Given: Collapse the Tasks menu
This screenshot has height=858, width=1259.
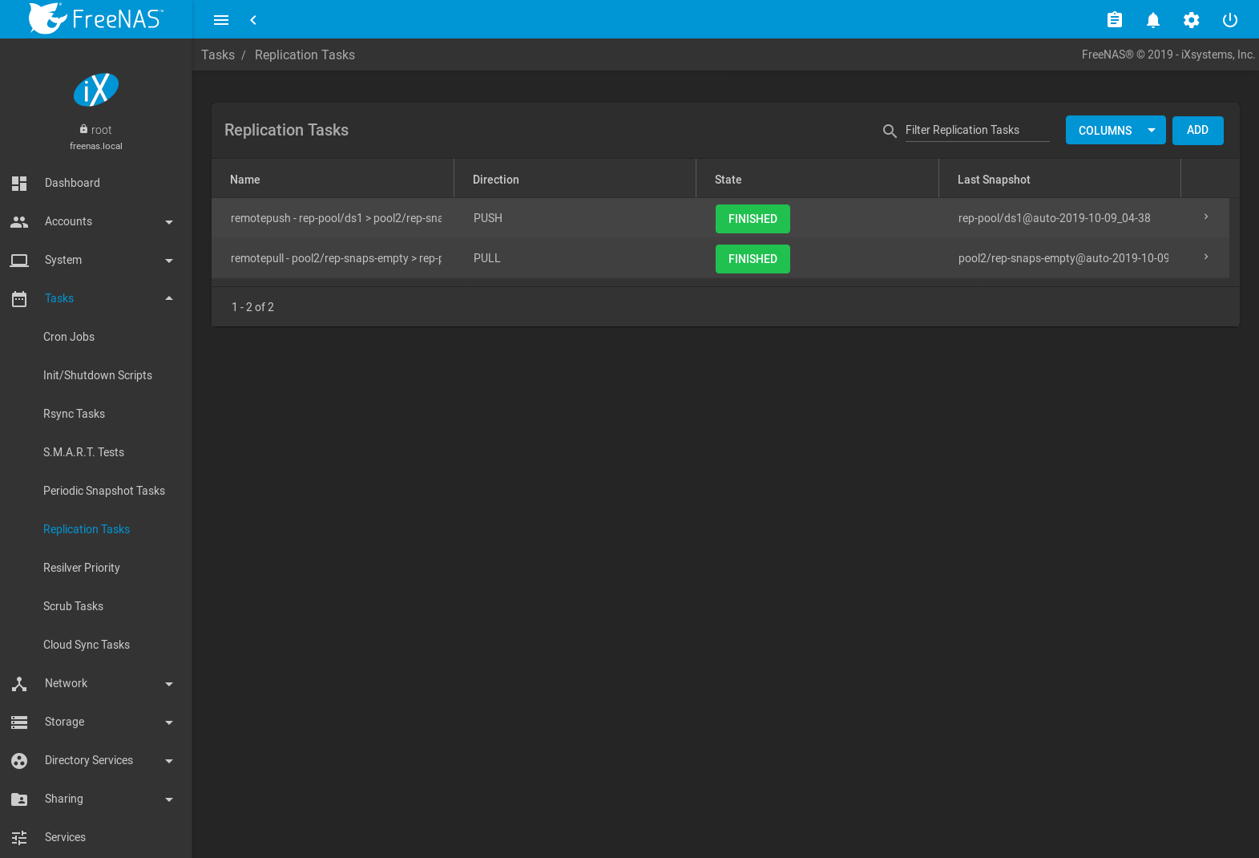Looking at the screenshot, I should click(96, 298).
